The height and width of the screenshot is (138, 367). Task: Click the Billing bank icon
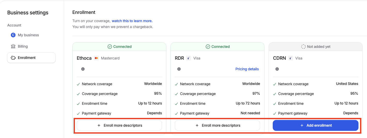pos(13,46)
